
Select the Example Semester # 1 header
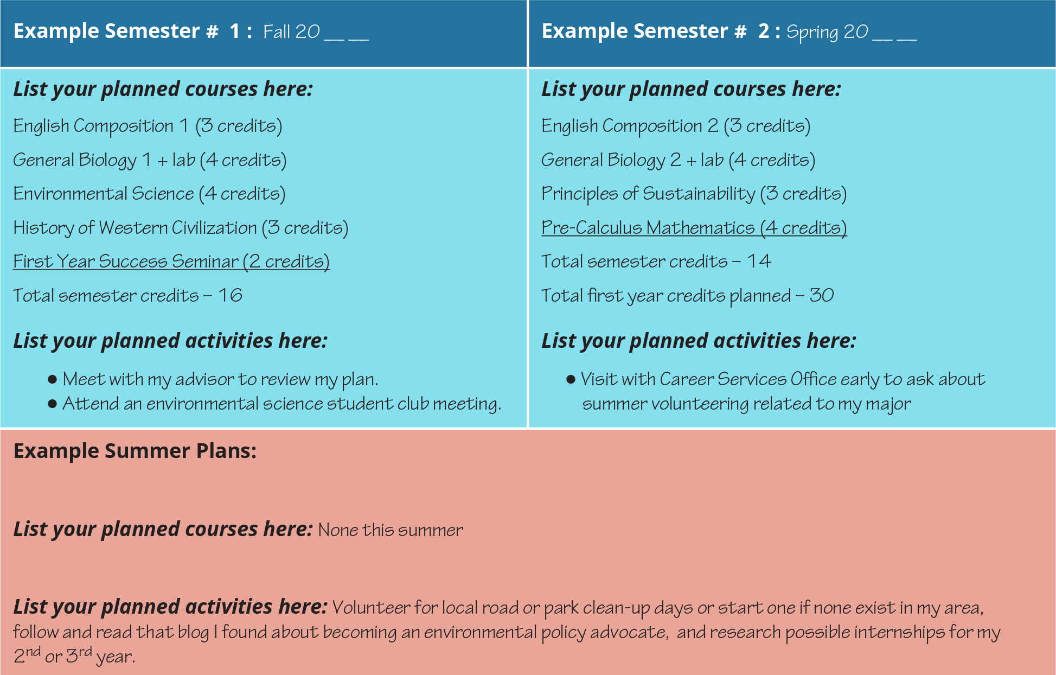(x=132, y=31)
